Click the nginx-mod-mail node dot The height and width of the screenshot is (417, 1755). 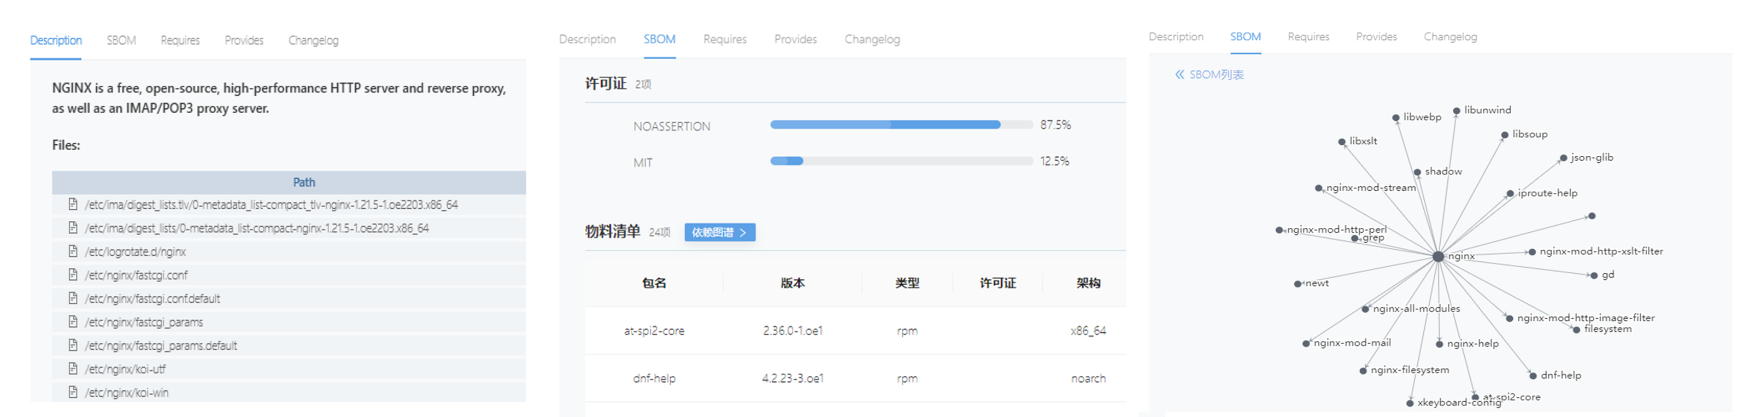coord(1306,343)
